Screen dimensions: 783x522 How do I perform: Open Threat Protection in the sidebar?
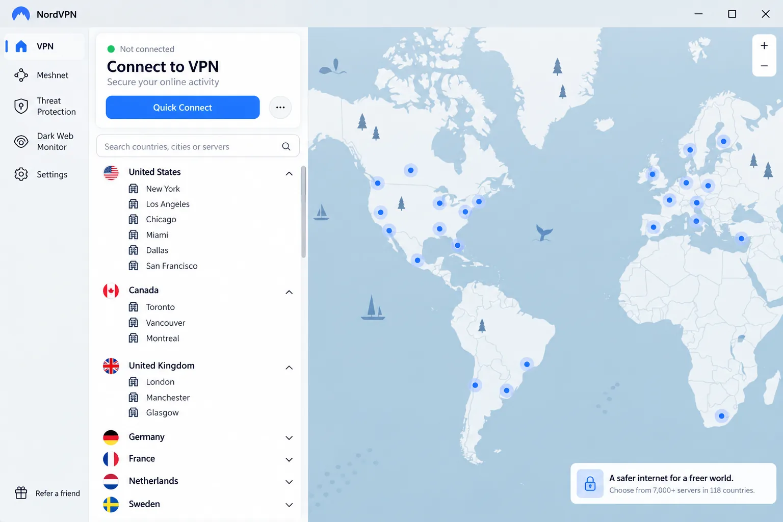click(x=45, y=106)
